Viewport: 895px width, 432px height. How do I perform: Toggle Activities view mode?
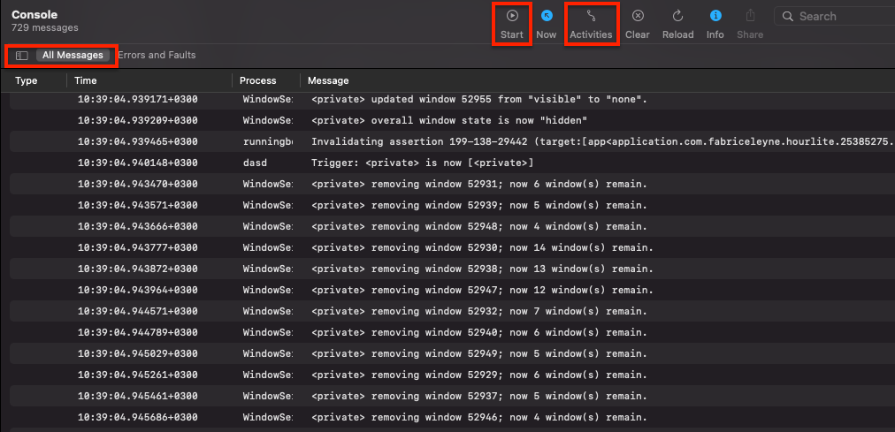point(591,24)
